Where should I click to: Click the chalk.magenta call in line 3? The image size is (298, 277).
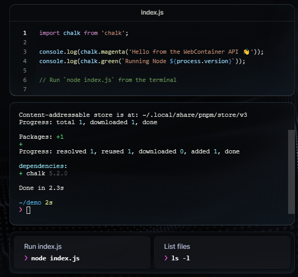pos(103,52)
